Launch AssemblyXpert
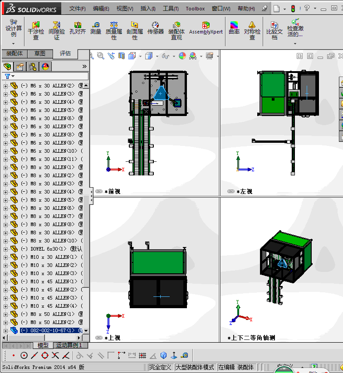This screenshot has height=373, width=343. 206,28
